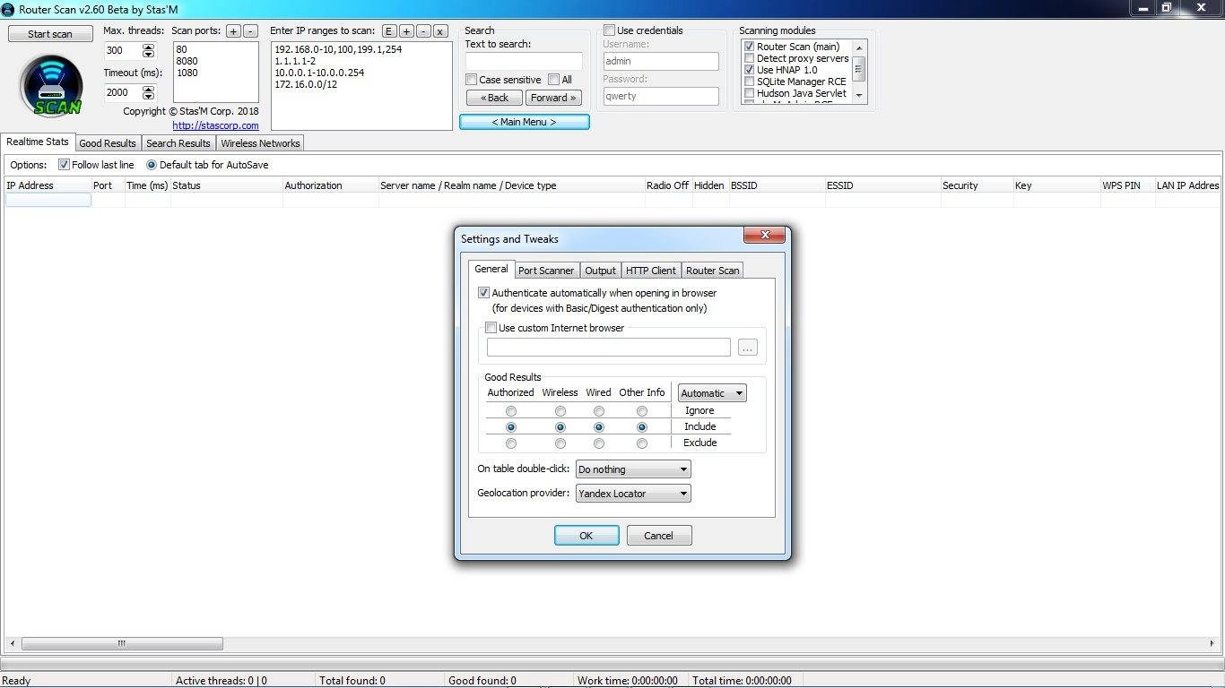Close the Settings and Tweaks dialog

pos(765,235)
